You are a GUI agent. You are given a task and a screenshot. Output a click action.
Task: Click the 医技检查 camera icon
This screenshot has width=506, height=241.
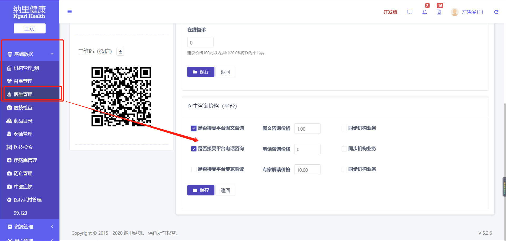(9, 108)
